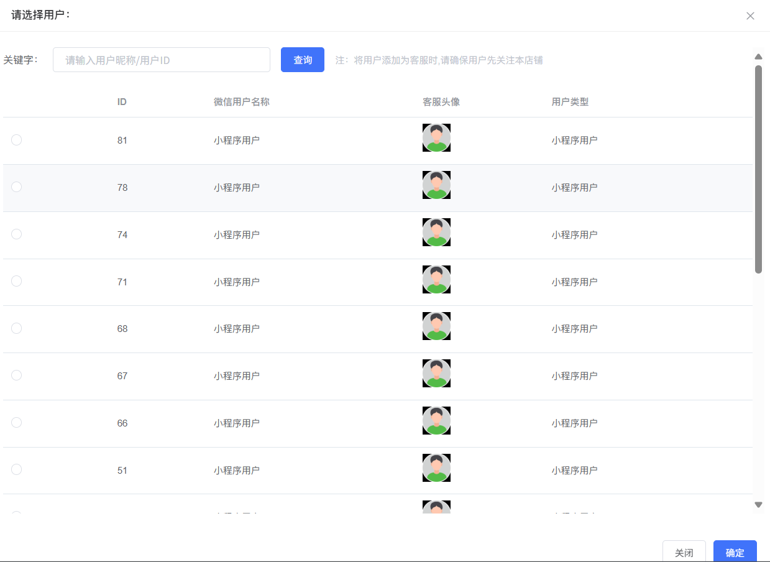Select the radio button for user ID 78
Image resolution: width=770 pixels, height=562 pixels.
click(x=16, y=187)
